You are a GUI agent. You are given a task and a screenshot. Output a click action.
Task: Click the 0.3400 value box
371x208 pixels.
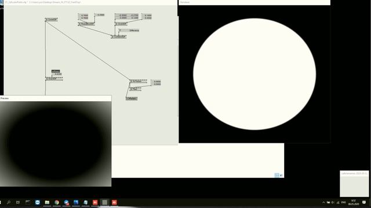pyautogui.click(x=147, y=16)
